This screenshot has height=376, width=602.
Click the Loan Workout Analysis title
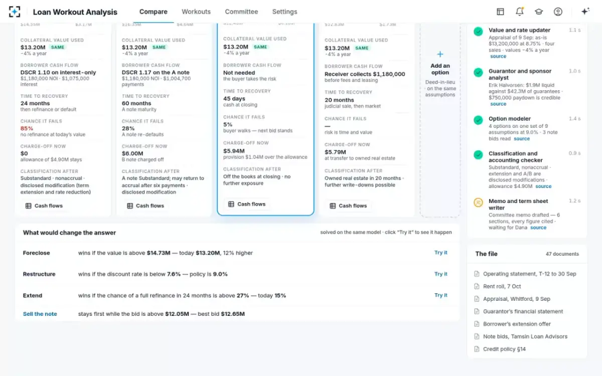tap(75, 12)
